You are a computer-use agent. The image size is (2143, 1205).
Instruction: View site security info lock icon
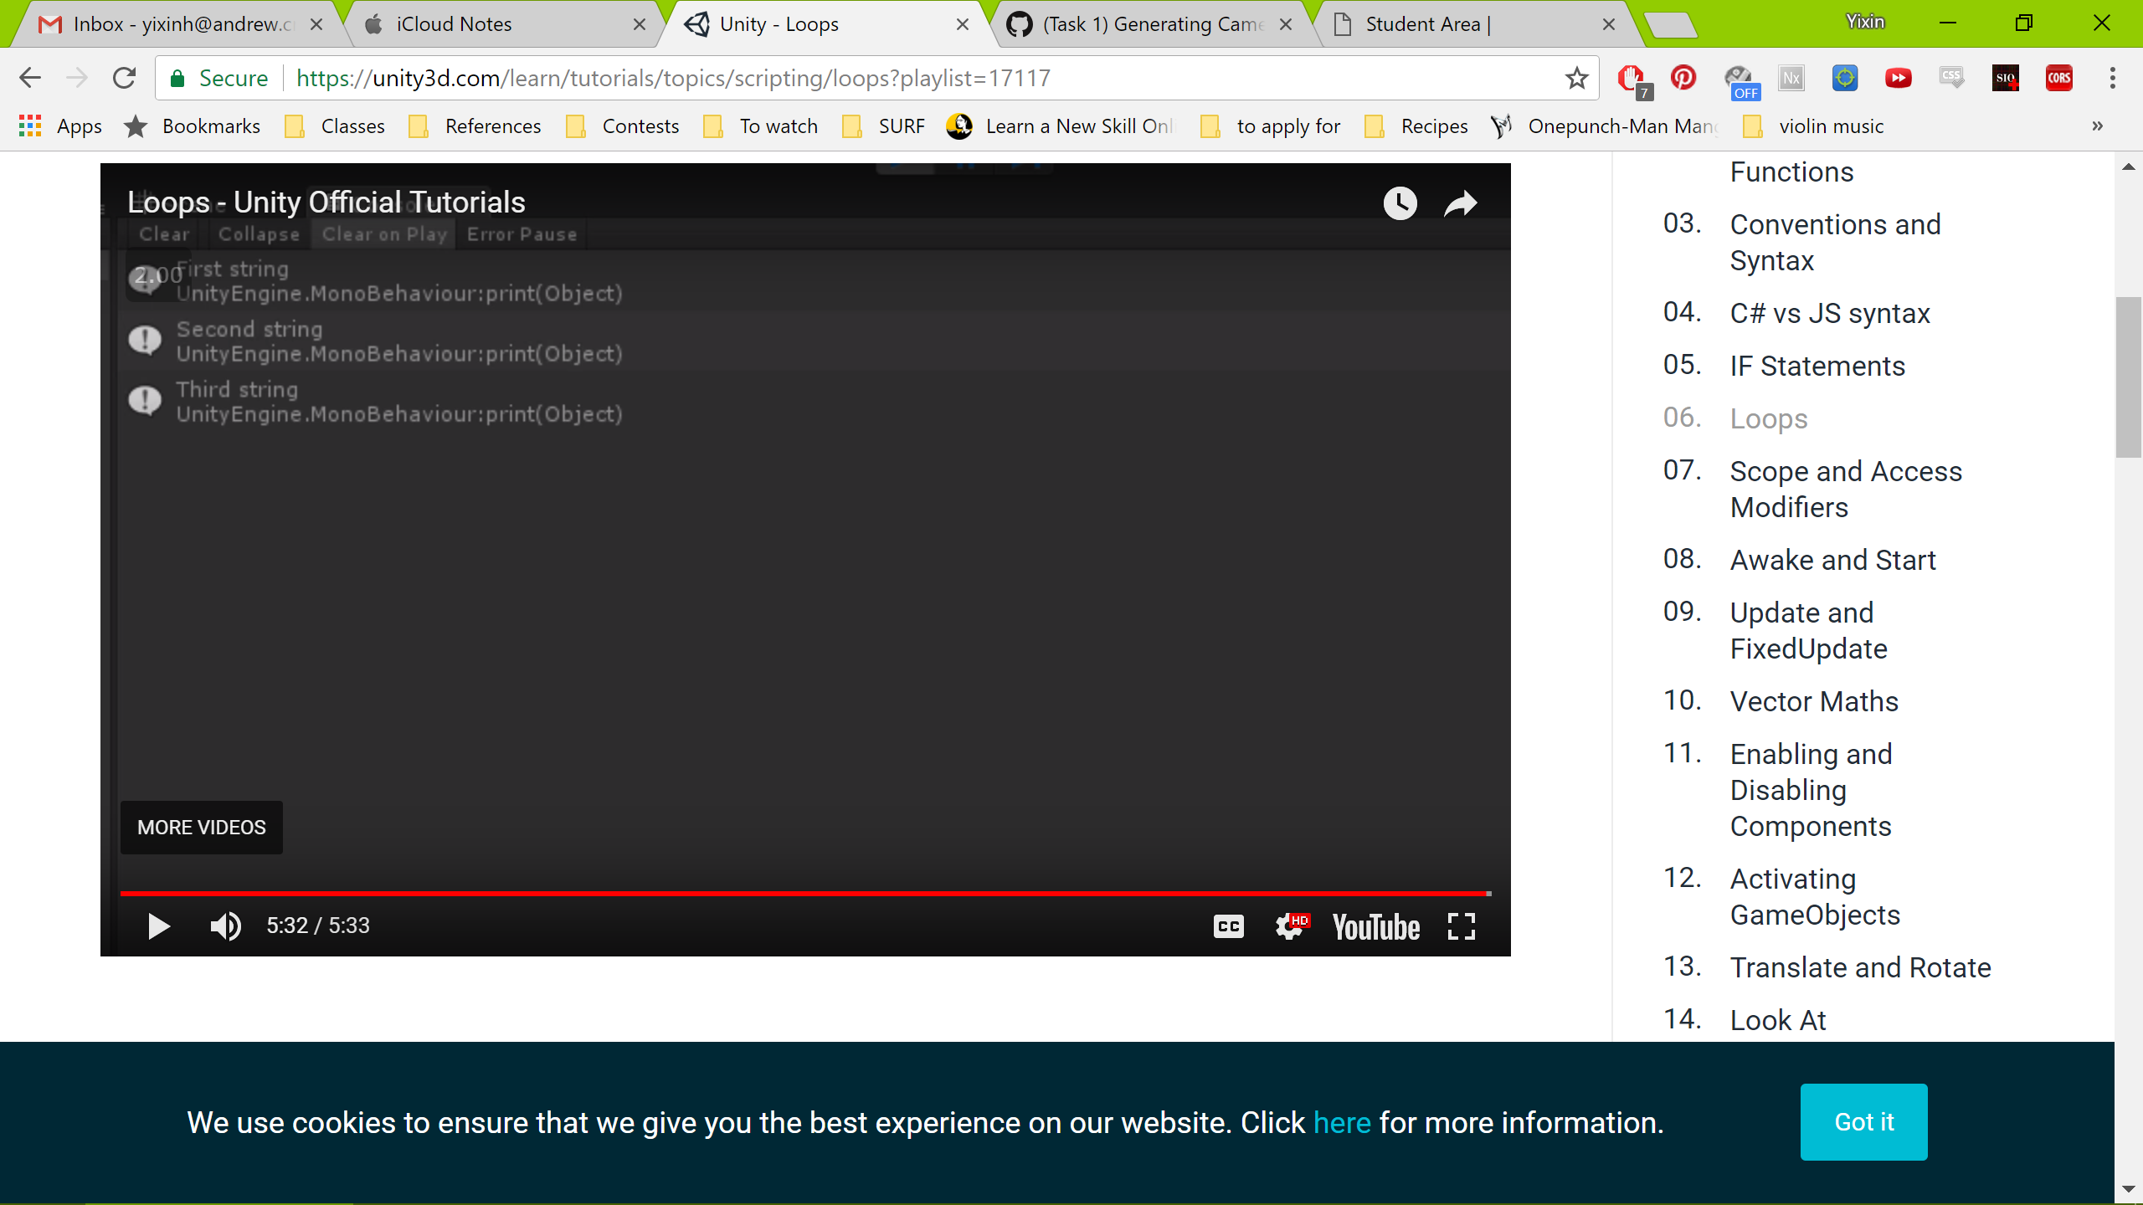[177, 79]
